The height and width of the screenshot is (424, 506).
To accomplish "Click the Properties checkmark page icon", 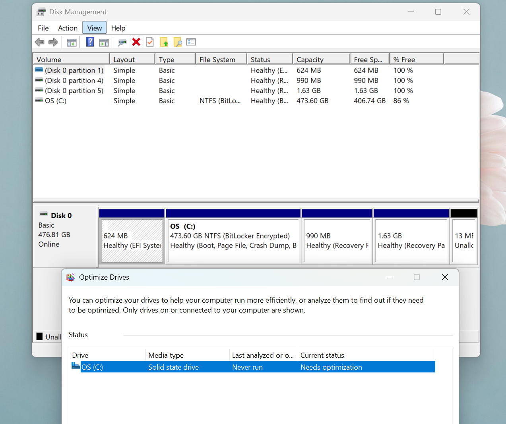I will click(150, 42).
